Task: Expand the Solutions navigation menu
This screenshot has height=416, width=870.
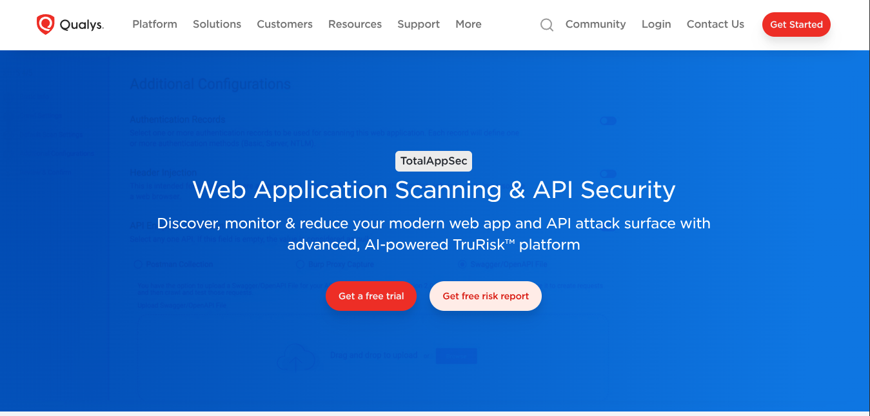Action: pyautogui.click(x=217, y=24)
